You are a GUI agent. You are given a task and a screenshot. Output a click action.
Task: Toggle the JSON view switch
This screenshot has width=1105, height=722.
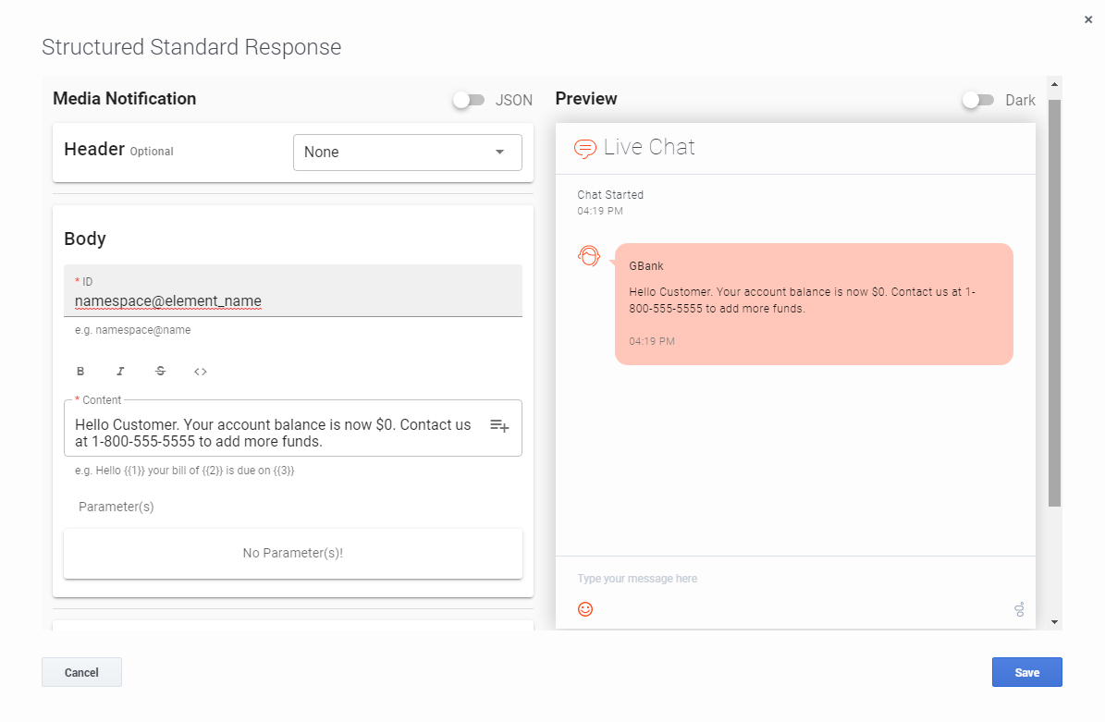point(469,100)
